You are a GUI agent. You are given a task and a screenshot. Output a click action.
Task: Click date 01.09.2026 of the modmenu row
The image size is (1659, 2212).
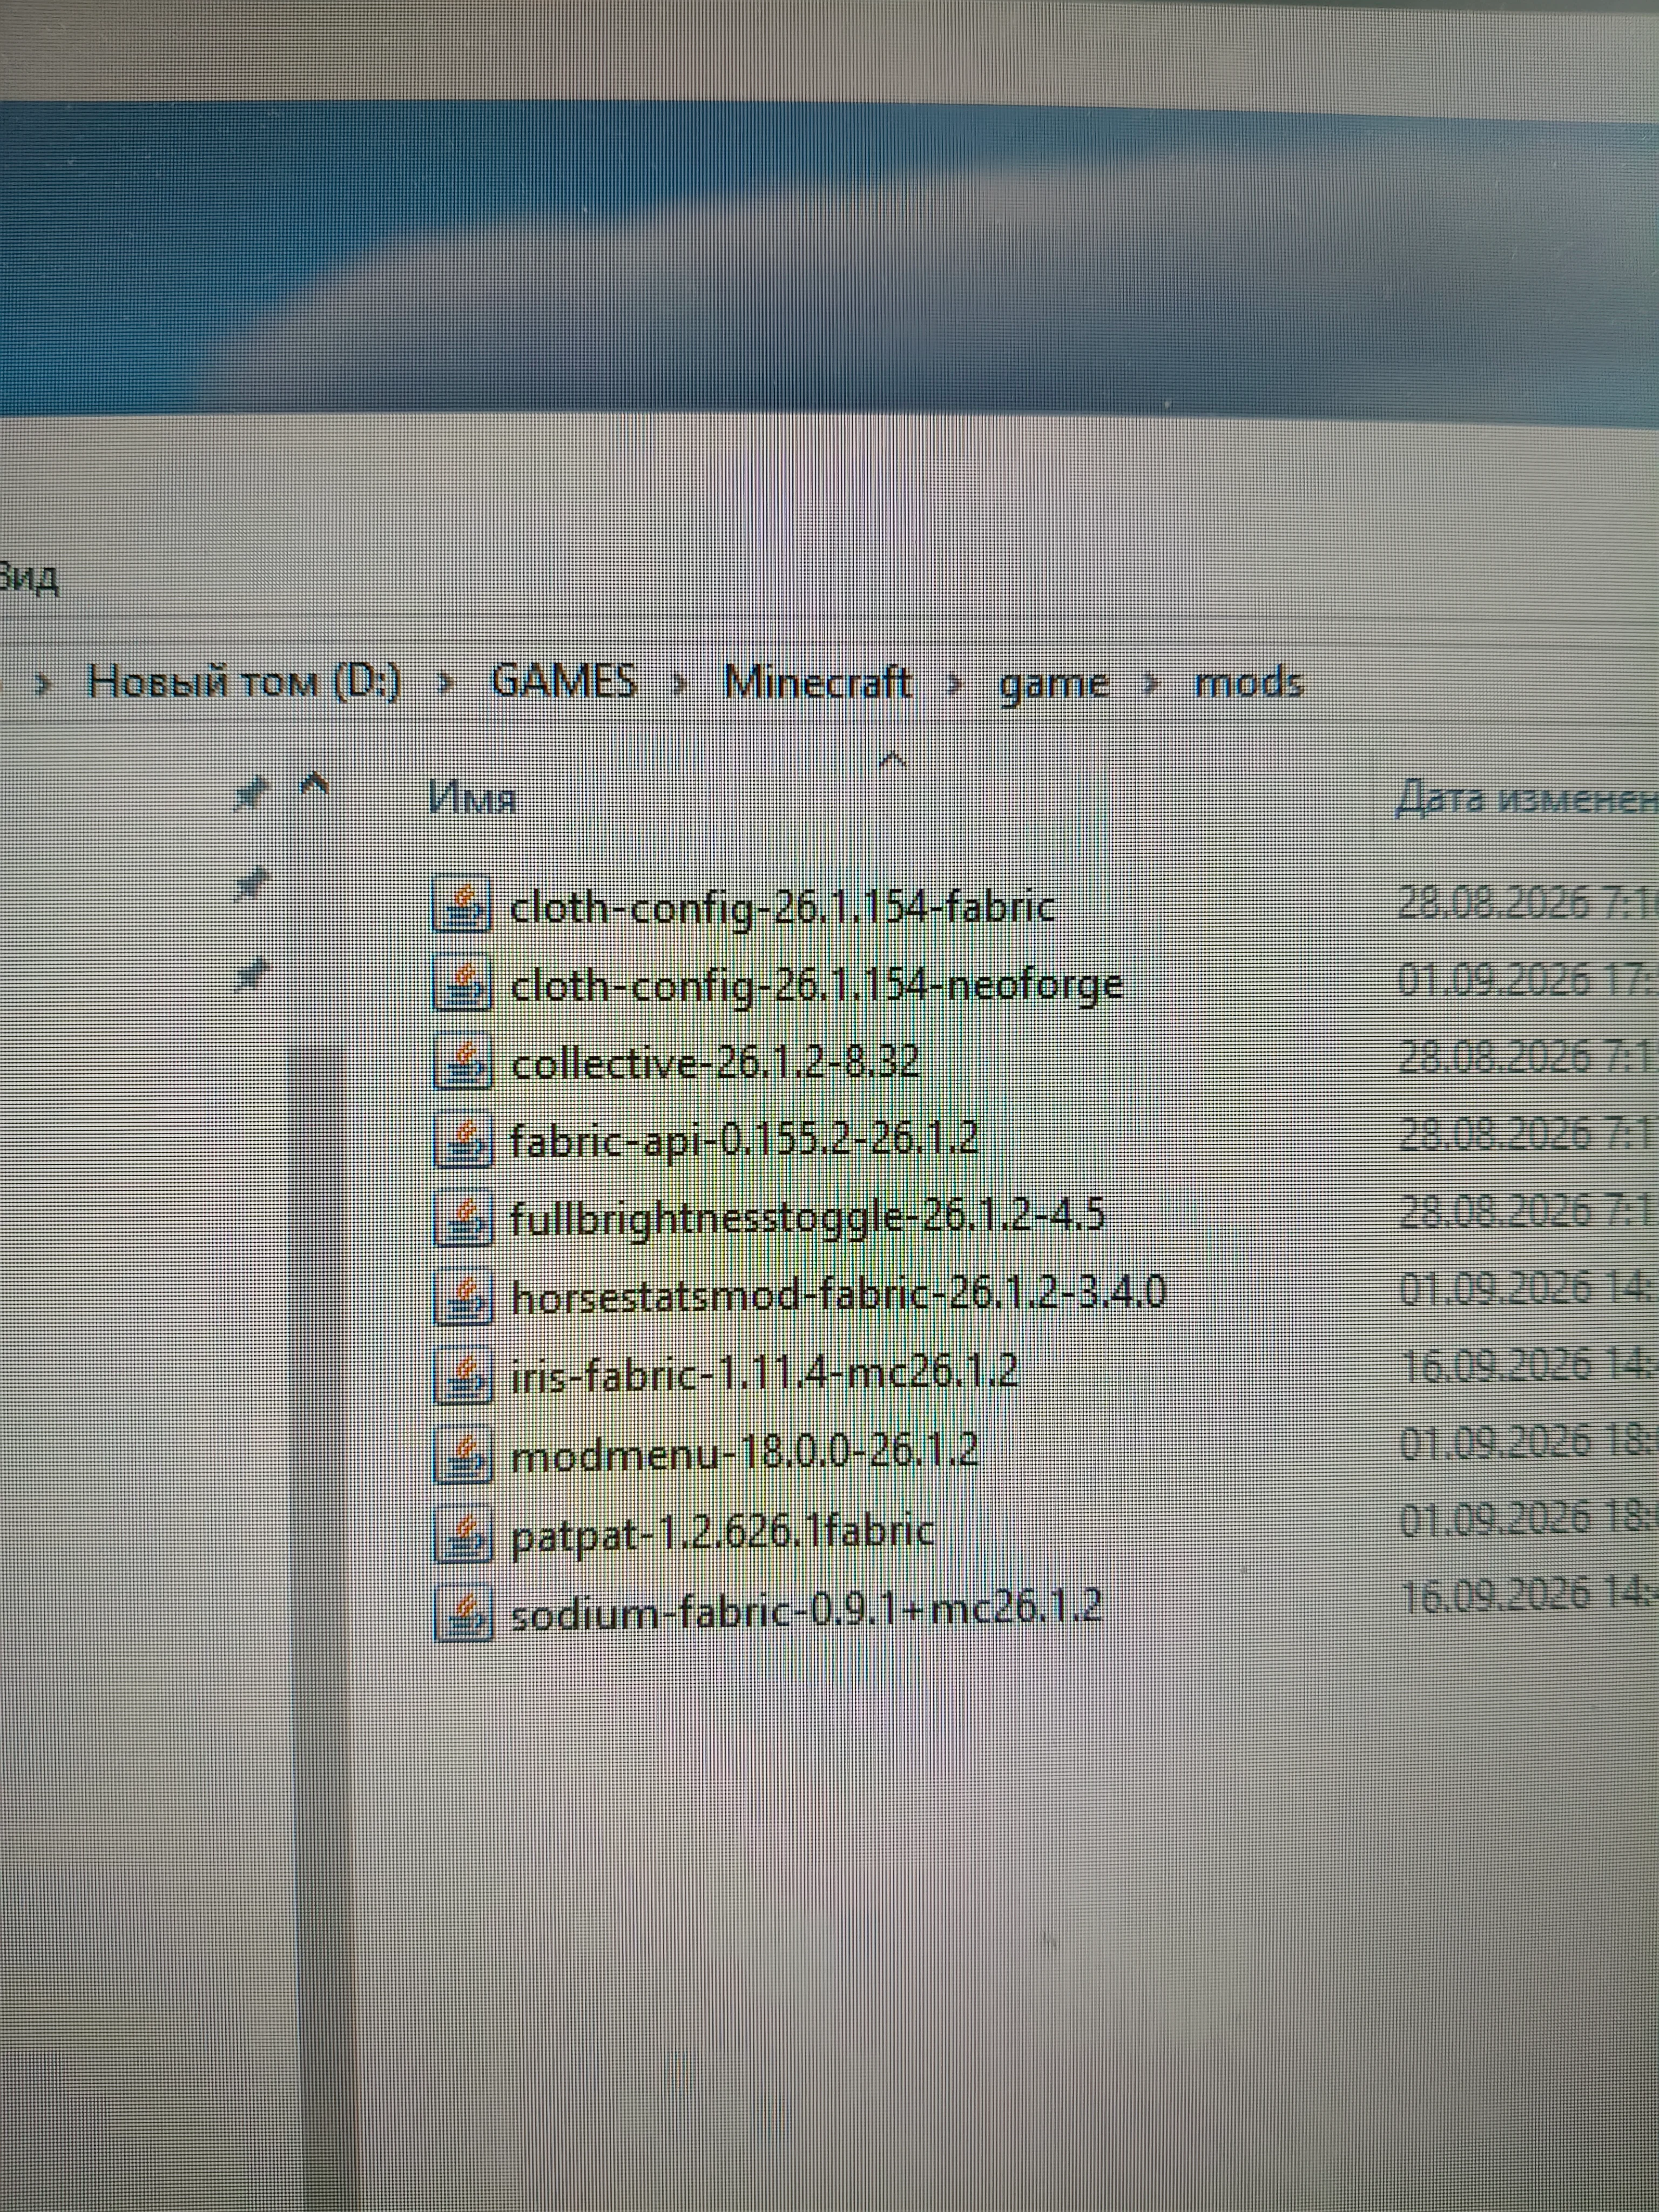[1496, 1443]
